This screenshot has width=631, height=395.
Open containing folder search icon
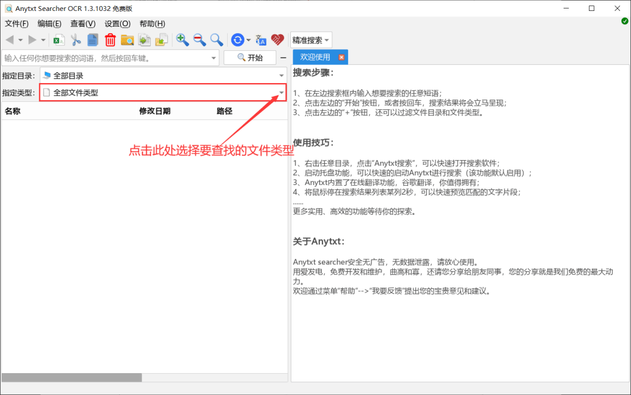(127, 40)
